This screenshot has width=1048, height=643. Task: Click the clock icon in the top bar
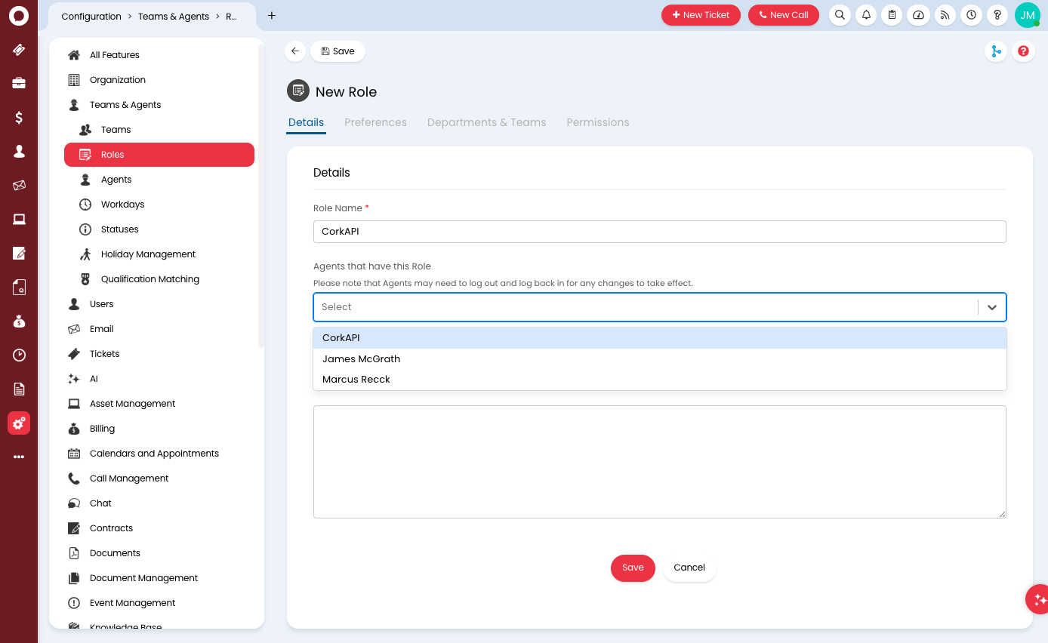pos(971,15)
